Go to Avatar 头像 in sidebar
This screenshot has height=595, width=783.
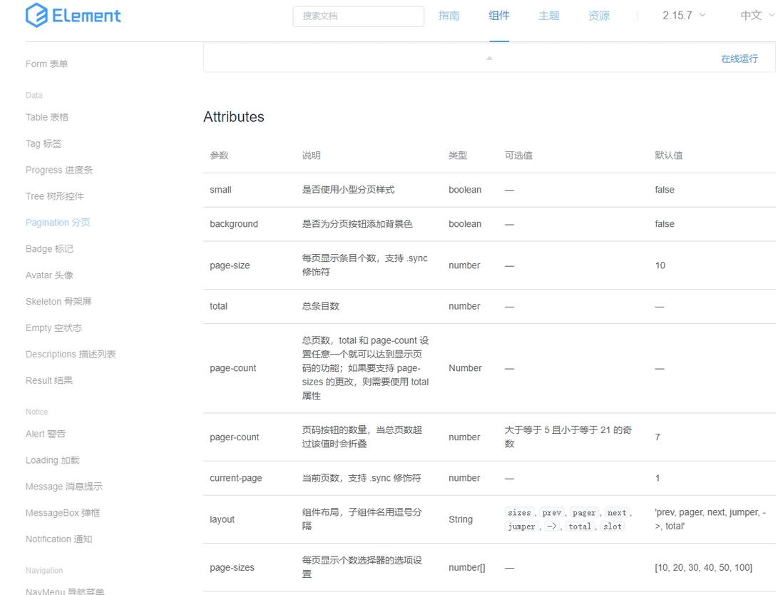coord(49,275)
